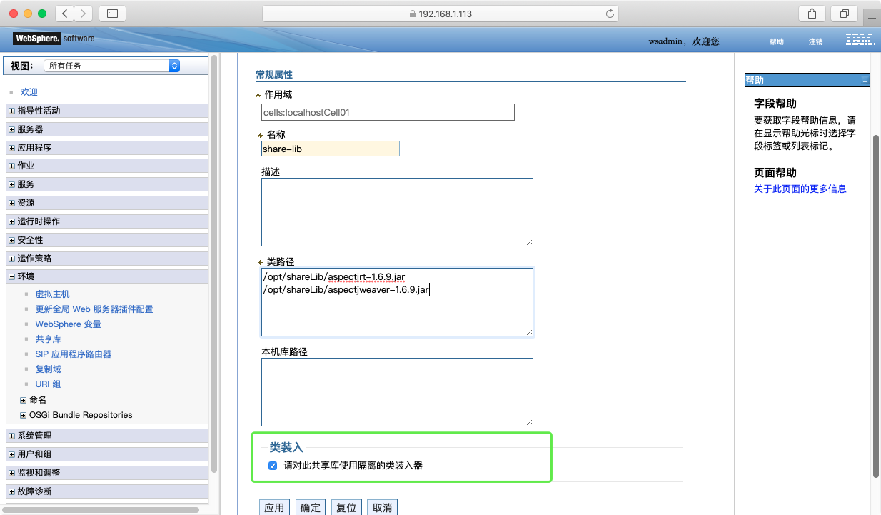Viewport: 881px width, 515px height.
Task: Collapse the 环境 section
Action: (x=11, y=276)
